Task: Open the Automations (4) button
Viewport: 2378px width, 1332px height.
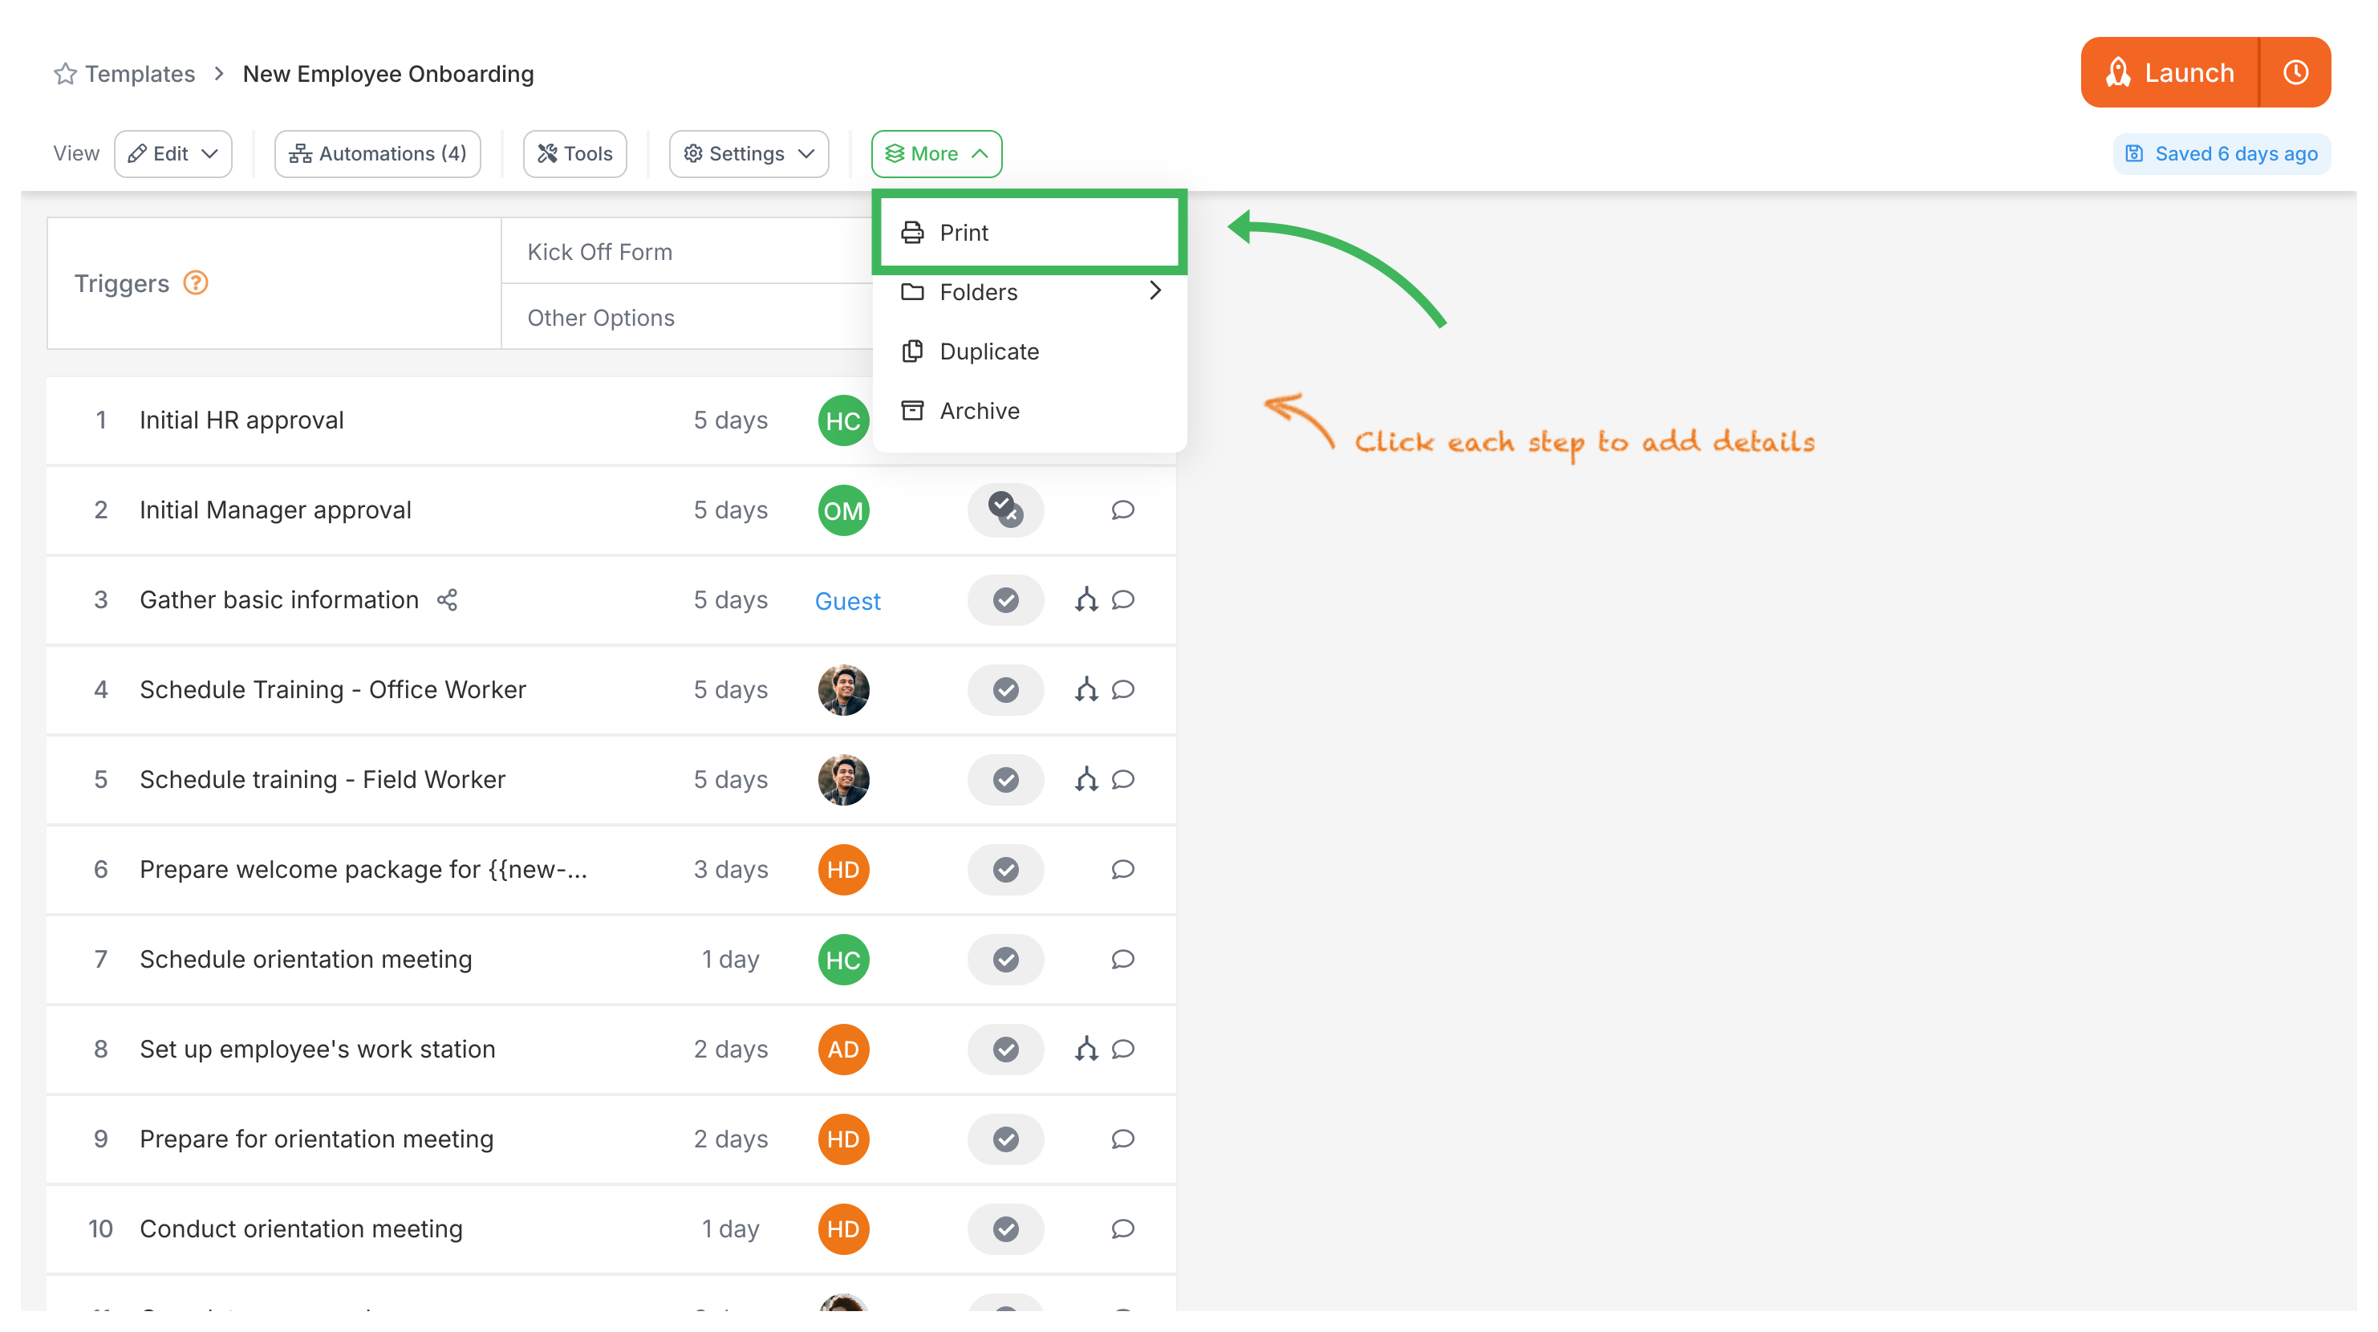Action: pyautogui.click(x=378, y=153)
